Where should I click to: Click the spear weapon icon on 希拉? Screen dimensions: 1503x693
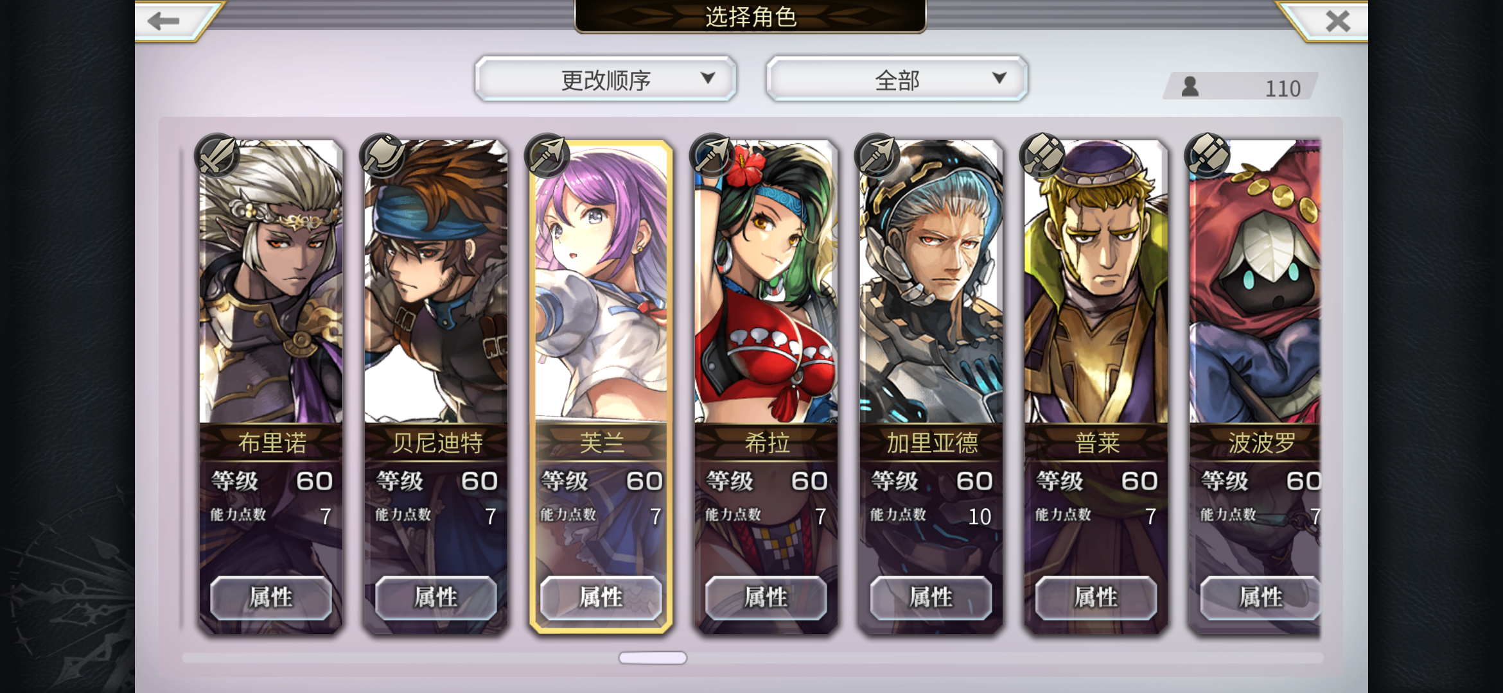712,155
